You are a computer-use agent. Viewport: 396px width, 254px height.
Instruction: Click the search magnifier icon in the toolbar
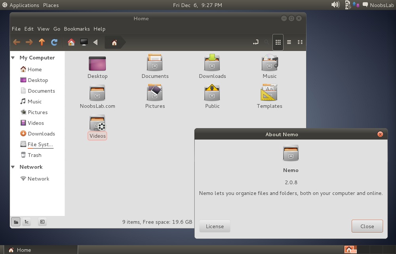point(267,42)
